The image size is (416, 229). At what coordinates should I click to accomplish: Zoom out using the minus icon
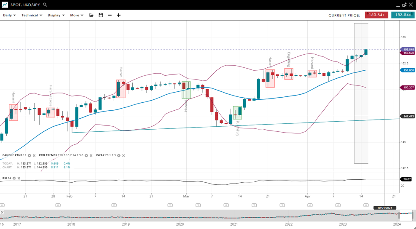coord(110,15)
